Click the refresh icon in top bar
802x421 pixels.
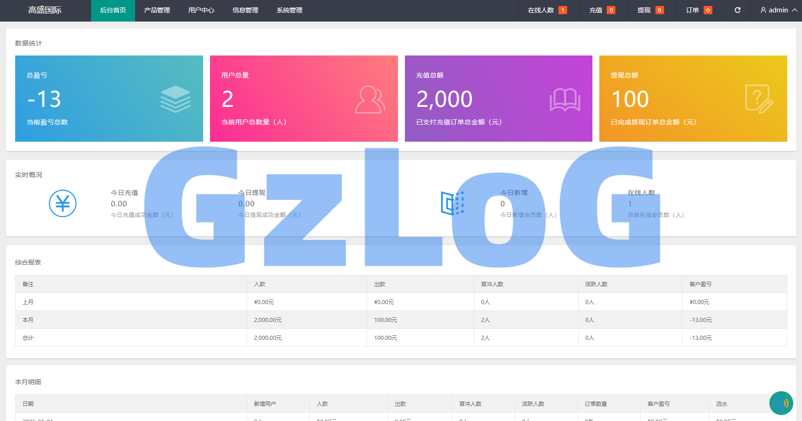[x=737, y=10]
